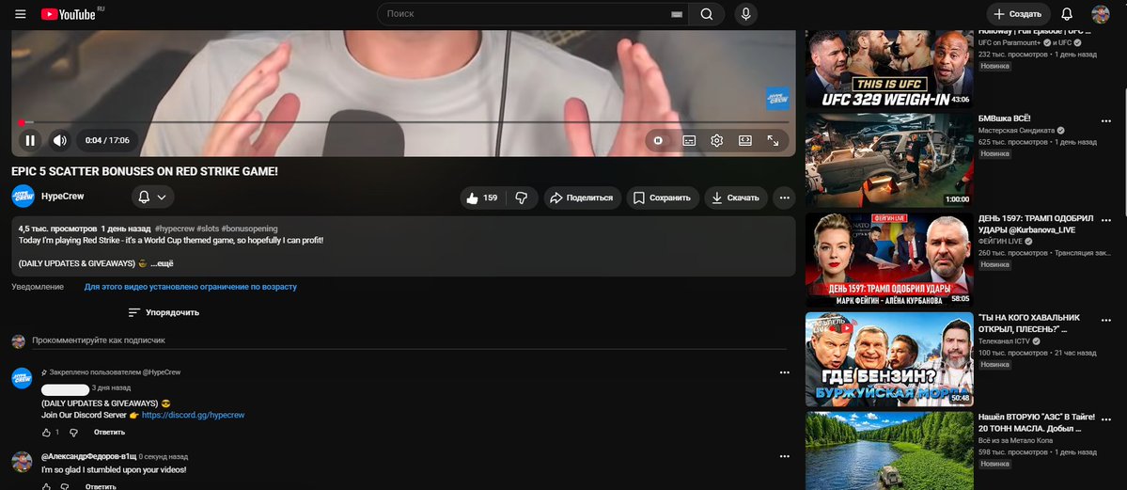1127x490 pixels.
Task: Toggle autoplay switch in player
Action: pyautogui.click(x=658, y=140)
